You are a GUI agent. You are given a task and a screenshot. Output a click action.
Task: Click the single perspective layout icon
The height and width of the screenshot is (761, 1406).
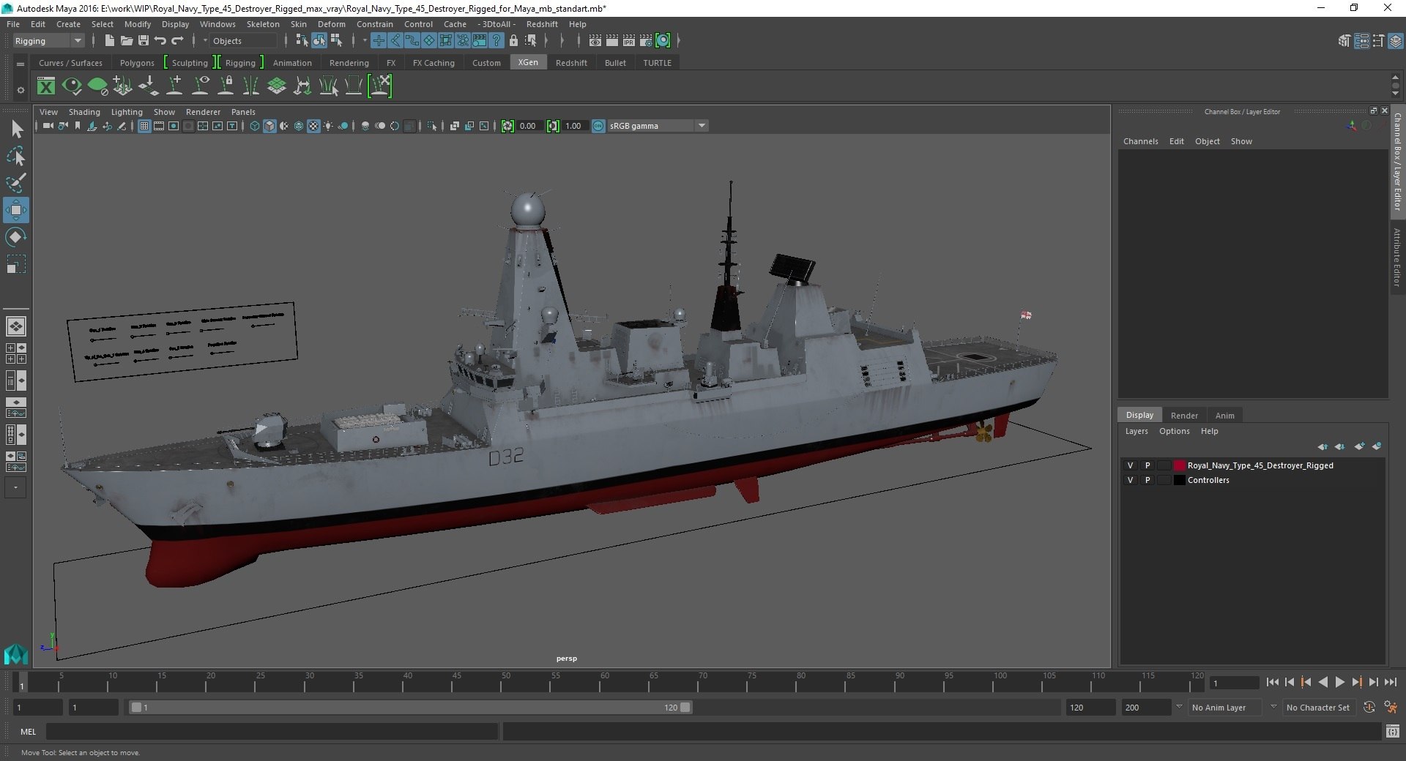click(x=16, y=326)
